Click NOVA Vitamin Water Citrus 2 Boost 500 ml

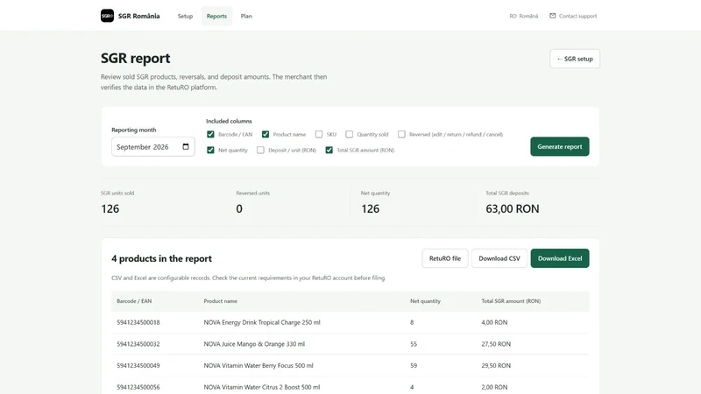click(262, 387)
